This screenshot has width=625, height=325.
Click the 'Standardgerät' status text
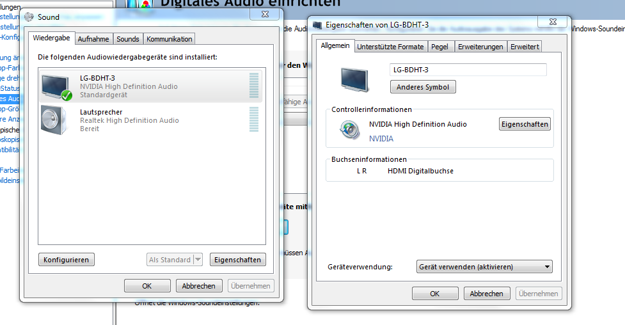coord(104,95)
